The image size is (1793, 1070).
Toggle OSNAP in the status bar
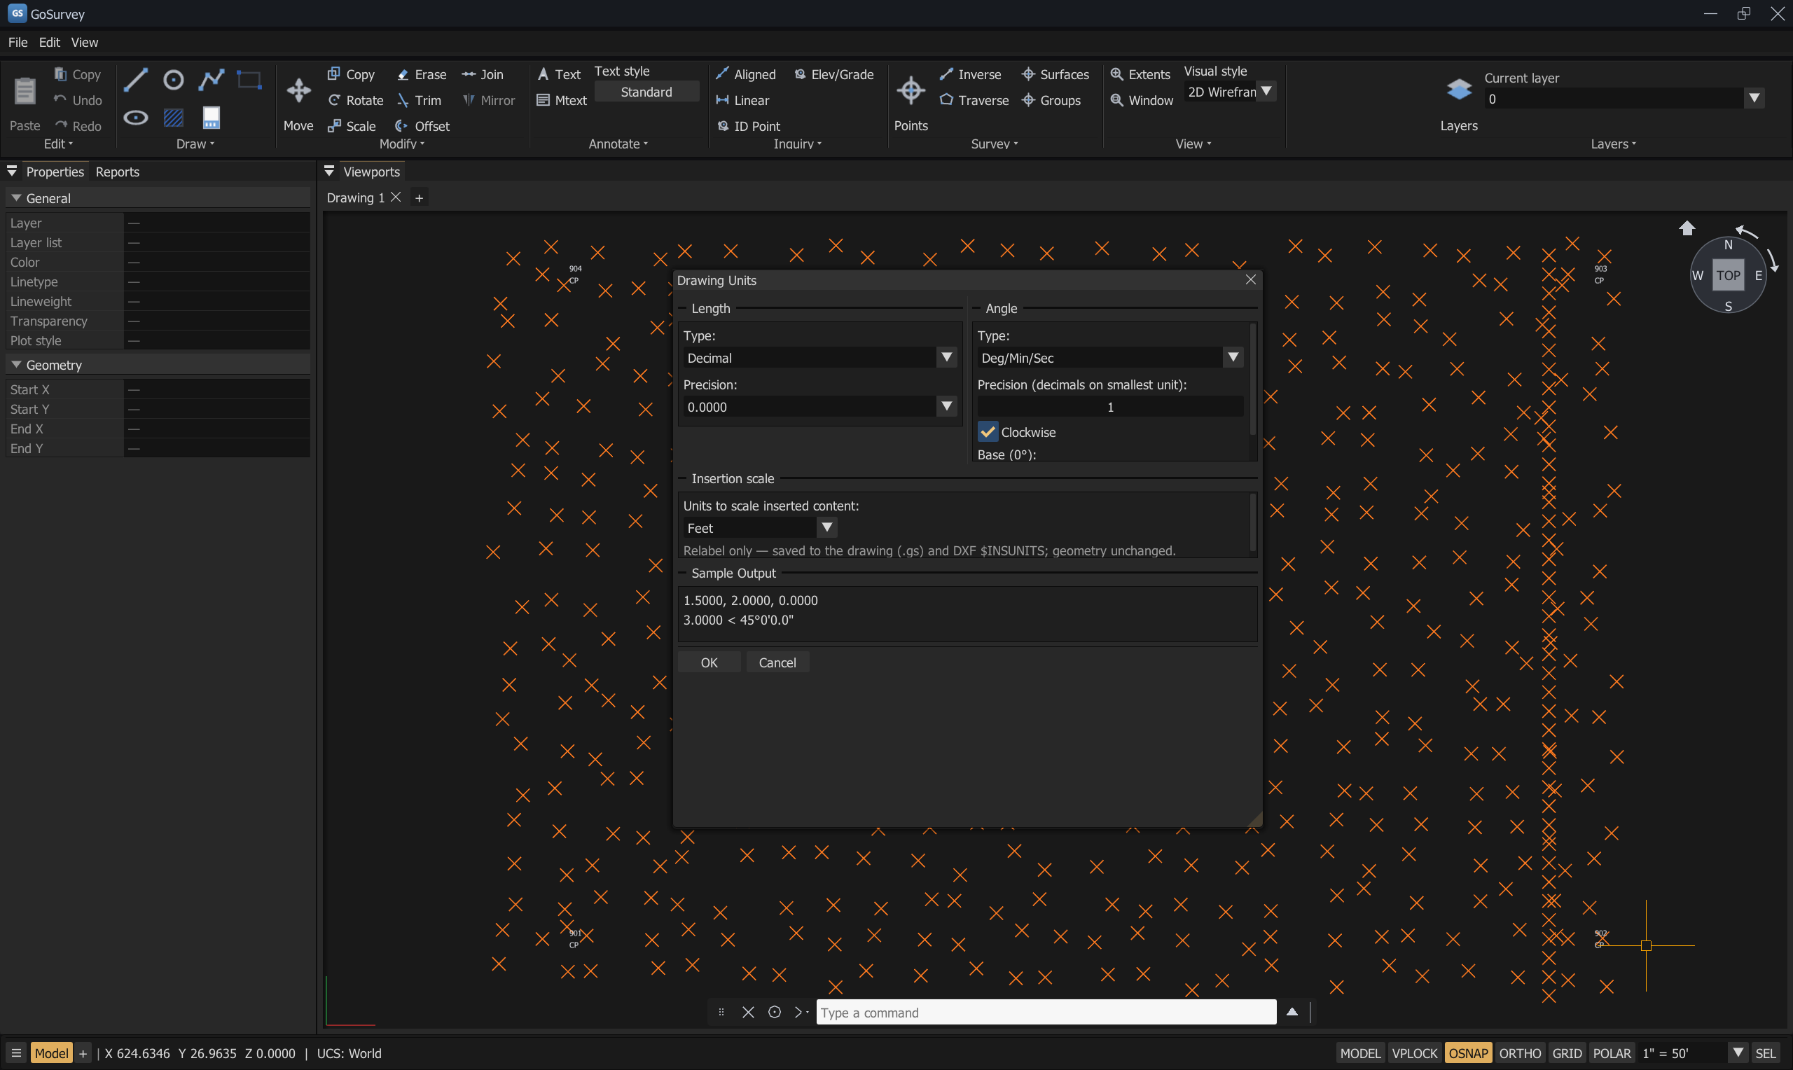tap(1468, 1053)
